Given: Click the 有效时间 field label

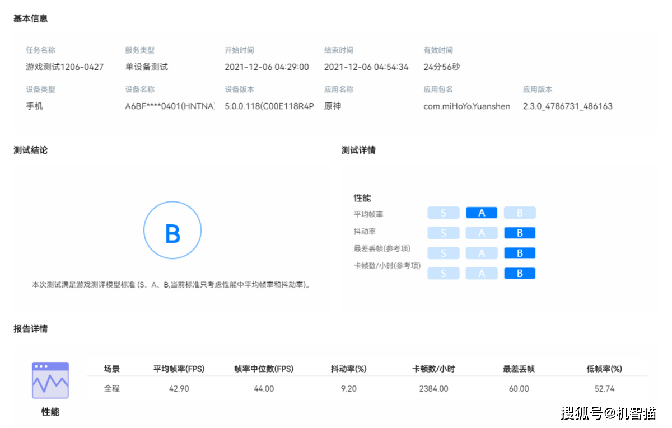Looking at the screenshot, I should [438, 50].
